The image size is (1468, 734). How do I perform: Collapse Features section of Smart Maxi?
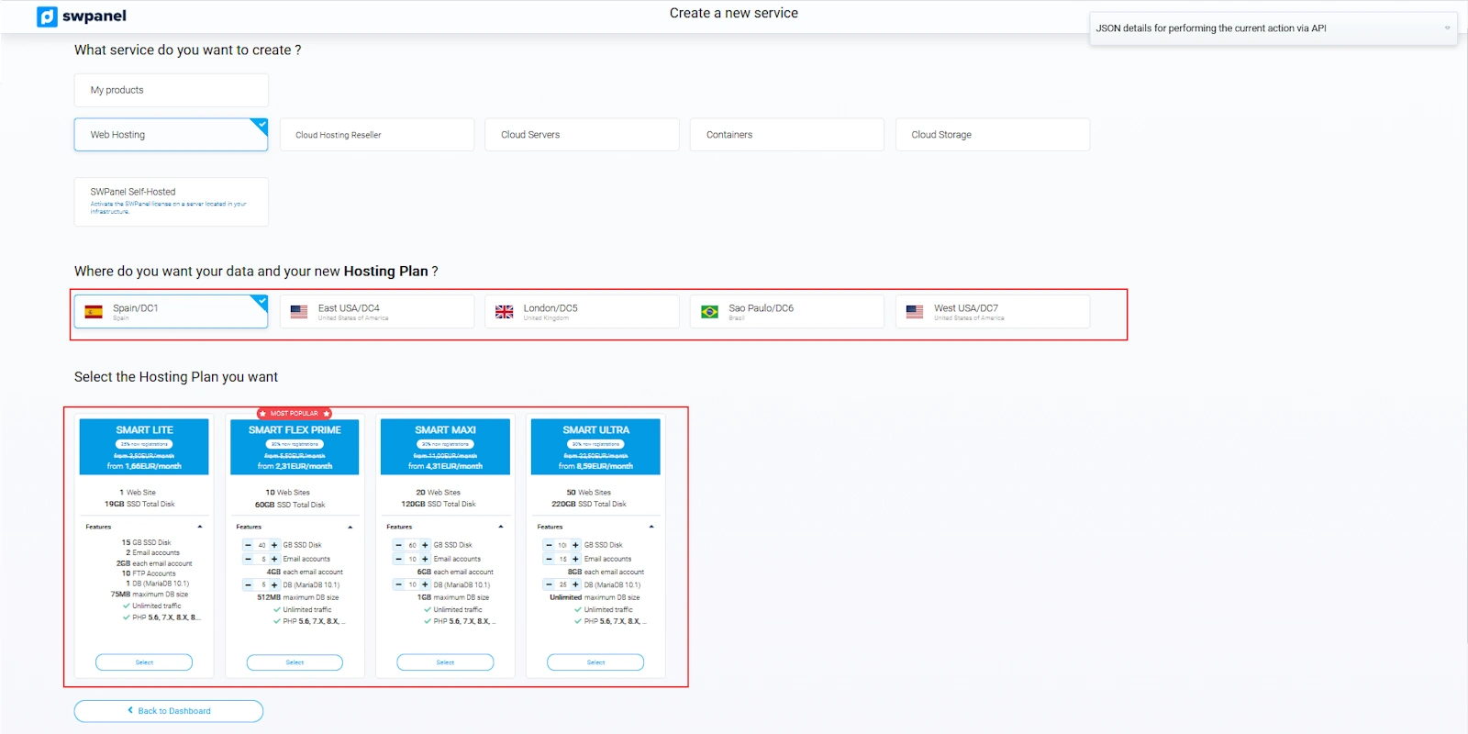[x=500, y=527]
